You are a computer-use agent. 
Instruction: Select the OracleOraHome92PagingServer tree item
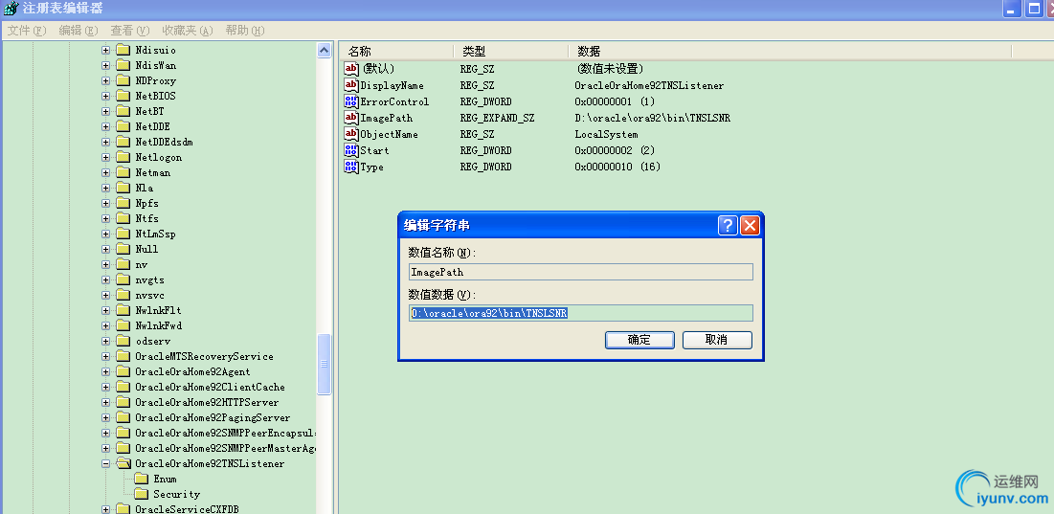(x=213, y=418)
